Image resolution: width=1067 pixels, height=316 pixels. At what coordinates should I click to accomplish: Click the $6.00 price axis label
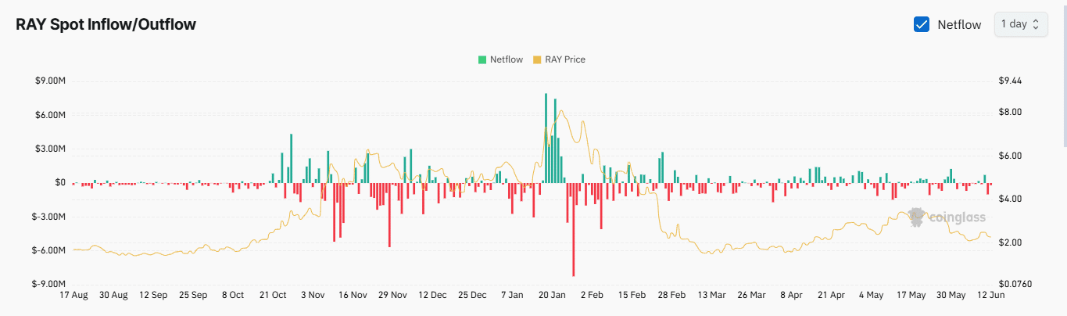pos(1010,156)
